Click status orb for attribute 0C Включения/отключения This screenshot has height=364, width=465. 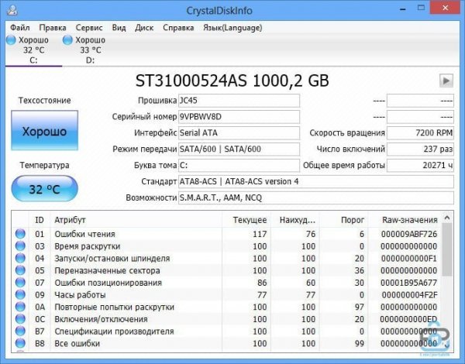[20, 319]
